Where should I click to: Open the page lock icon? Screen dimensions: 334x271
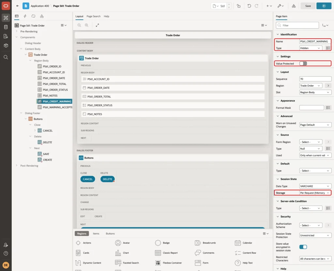click(238, 6)
